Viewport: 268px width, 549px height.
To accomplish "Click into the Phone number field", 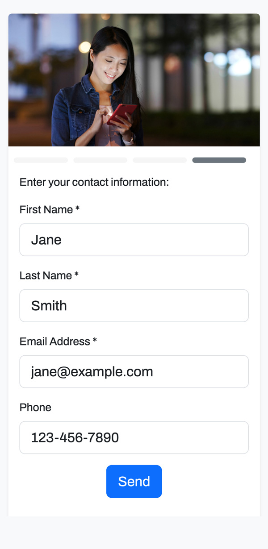I will [x=134, y=438].
